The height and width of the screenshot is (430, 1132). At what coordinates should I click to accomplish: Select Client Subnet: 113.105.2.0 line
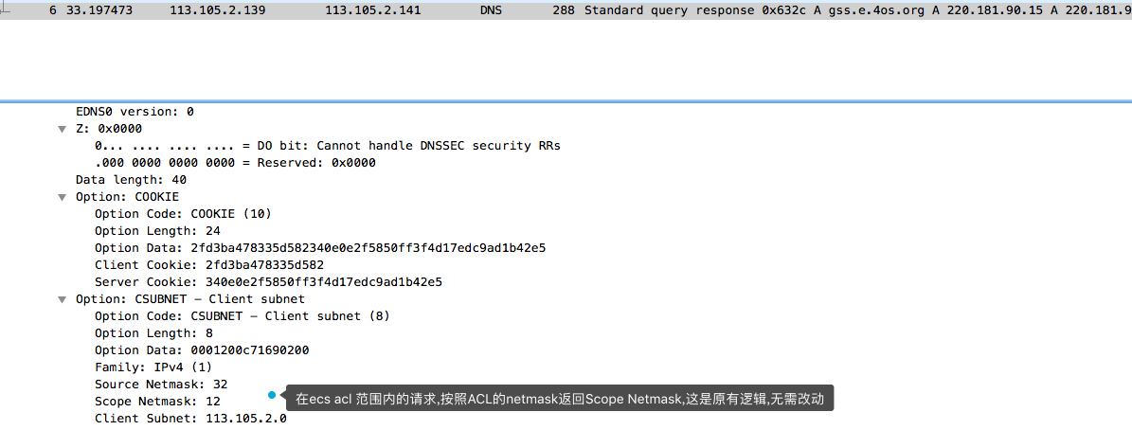pyautogui.click(x=190, y=419)
